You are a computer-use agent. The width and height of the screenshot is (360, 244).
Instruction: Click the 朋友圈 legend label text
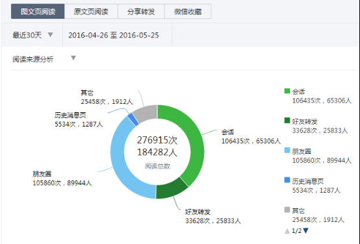click(302, 151)
